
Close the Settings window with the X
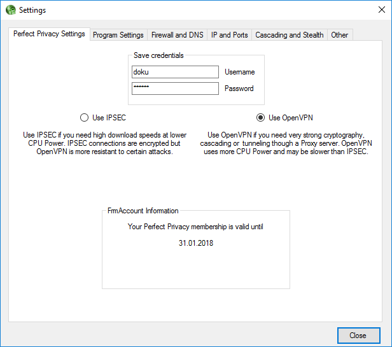pyautogui.click(x=382, y=10)
